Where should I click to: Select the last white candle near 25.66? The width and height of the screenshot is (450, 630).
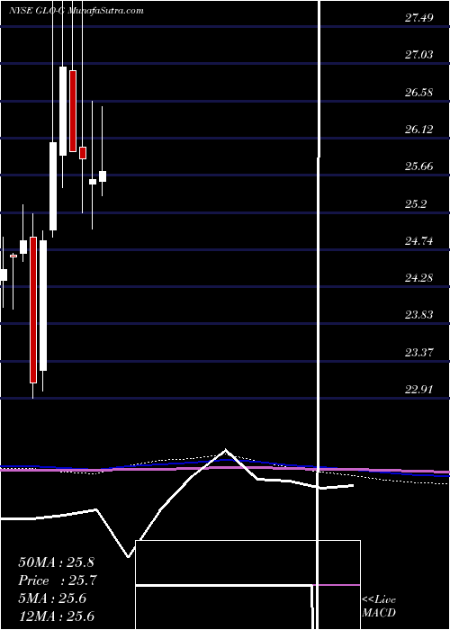[x=103, y=176]
